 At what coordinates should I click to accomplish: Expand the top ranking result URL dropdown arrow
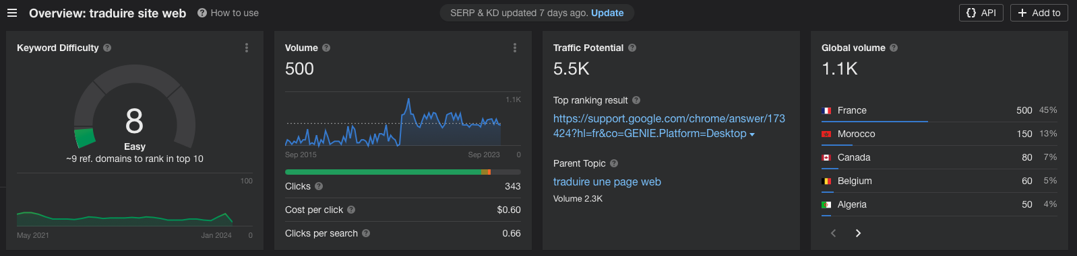click(x=752, y=134)
